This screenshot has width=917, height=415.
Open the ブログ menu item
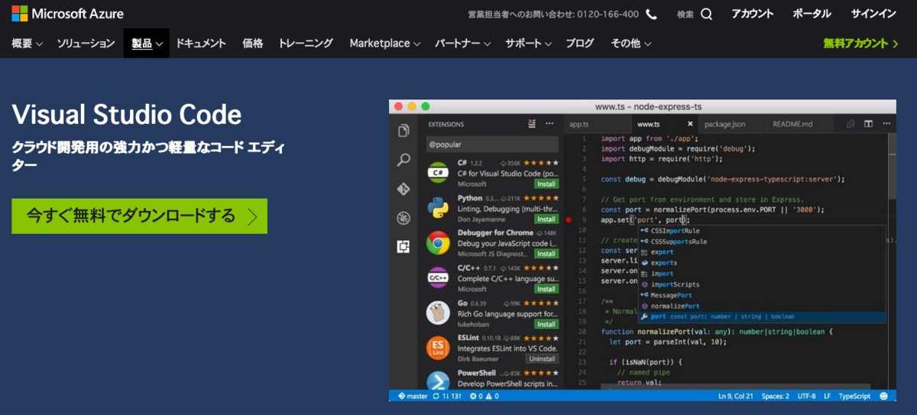(x=580, y=44)
